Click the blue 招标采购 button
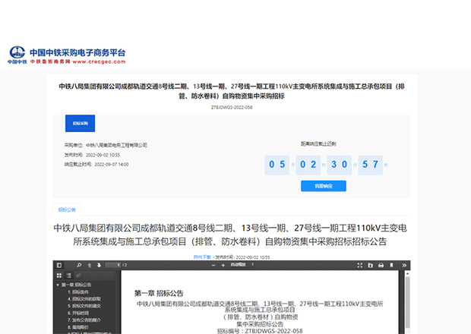Viewport: 471px width, 334px height. (81, 123)
